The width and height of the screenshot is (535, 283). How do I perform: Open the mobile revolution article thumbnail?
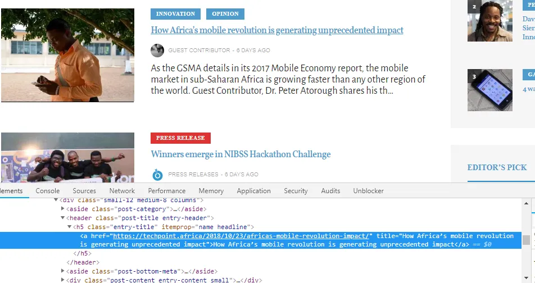(67, 55)
